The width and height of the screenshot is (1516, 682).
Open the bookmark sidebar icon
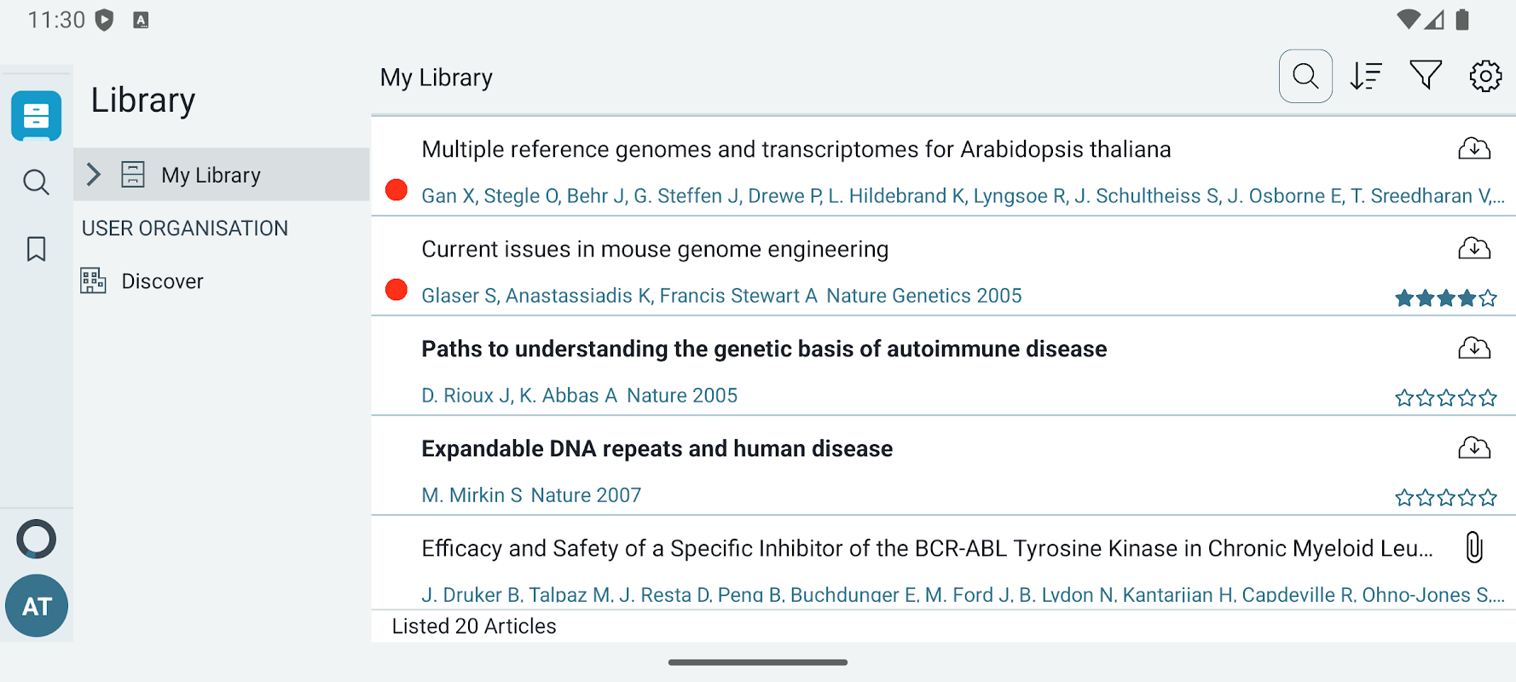[x=36, y=249]
